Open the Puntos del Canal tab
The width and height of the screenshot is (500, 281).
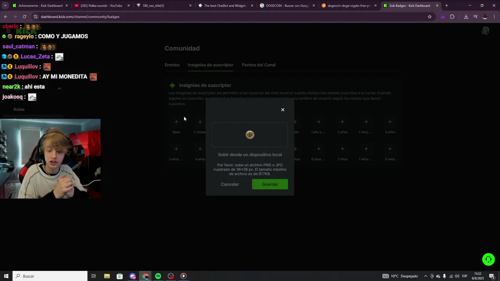coord(259,65)
